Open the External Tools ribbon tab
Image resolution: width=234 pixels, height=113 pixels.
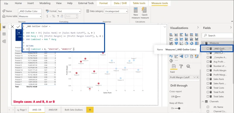86,3
